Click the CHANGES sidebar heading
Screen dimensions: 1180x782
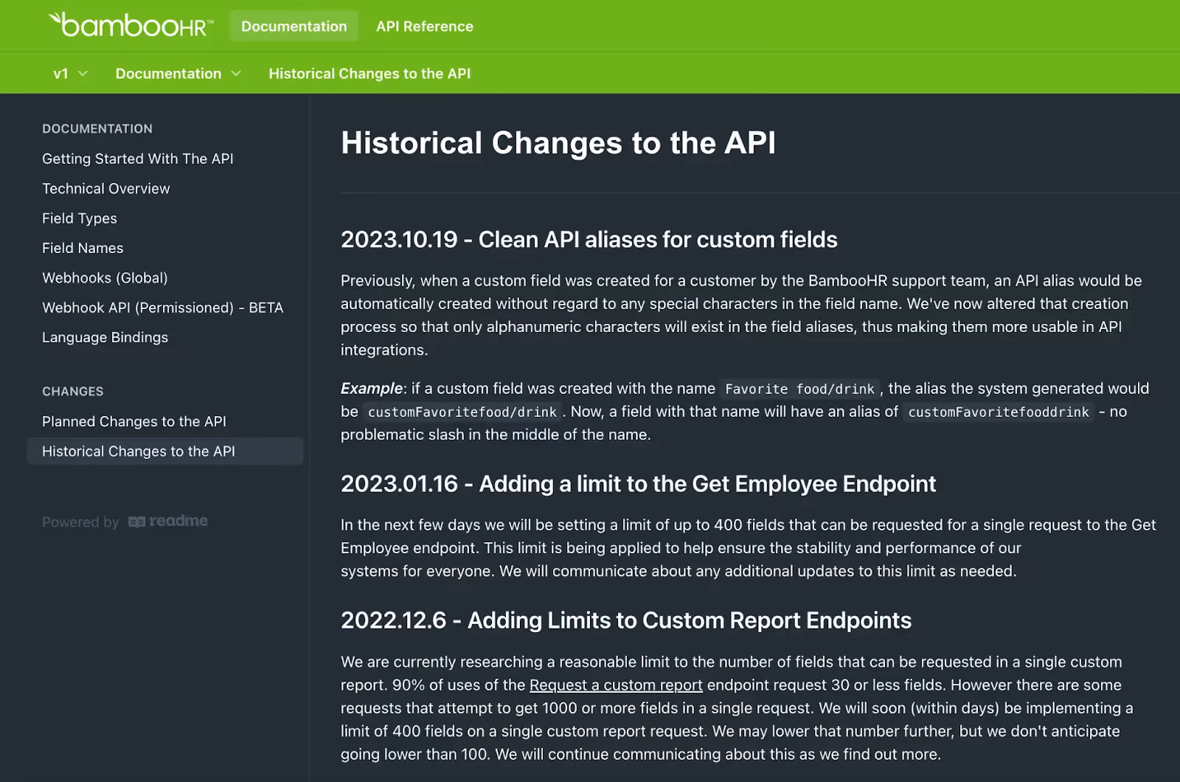coord(73,391)
